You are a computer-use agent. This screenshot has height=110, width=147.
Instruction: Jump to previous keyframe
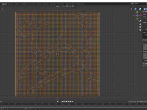tap(64, 101)
